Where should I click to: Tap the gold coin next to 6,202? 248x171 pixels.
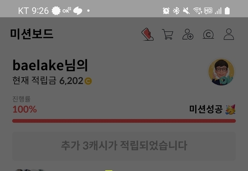88,81
